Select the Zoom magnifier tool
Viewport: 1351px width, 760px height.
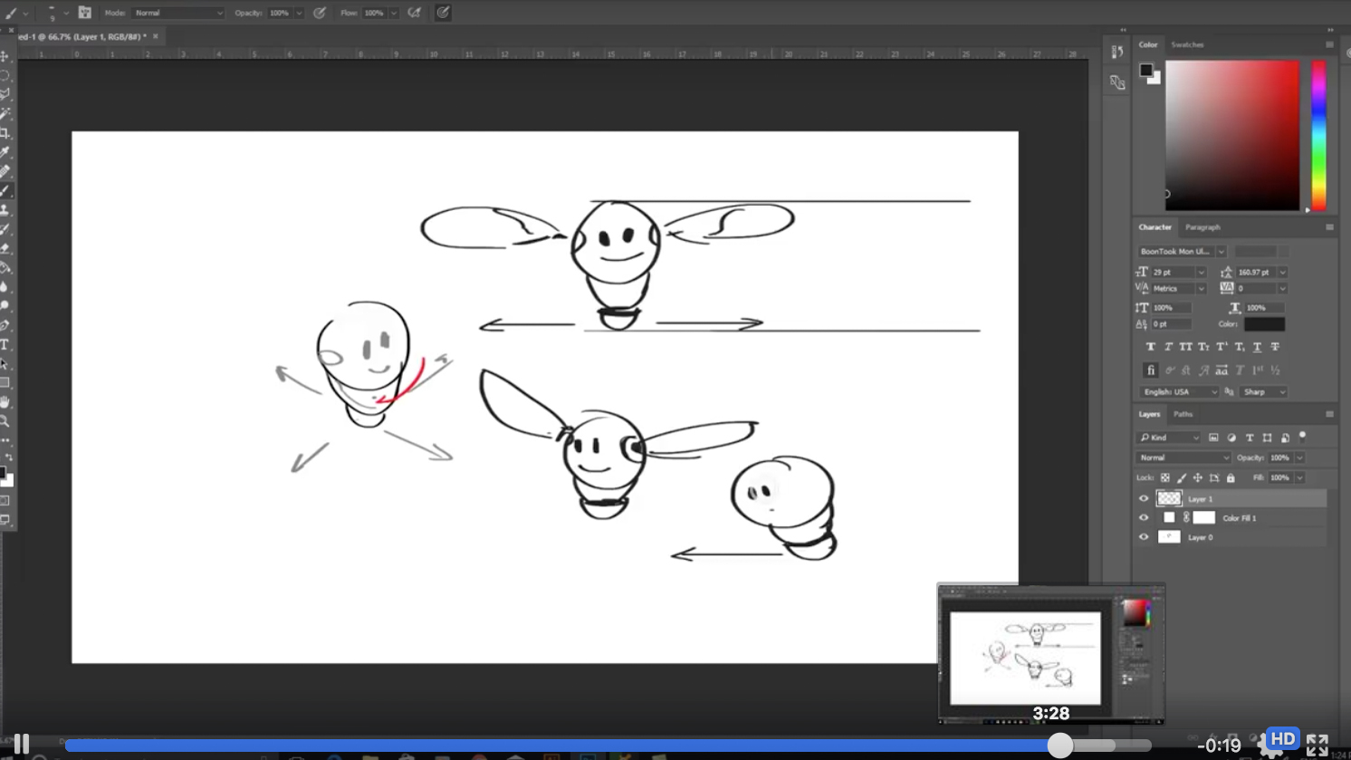[5, 421]
